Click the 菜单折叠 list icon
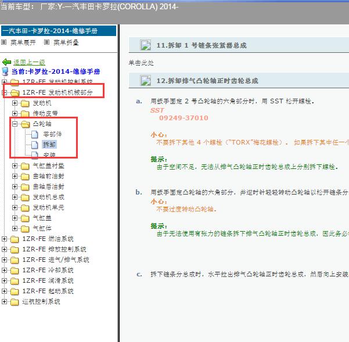Viewport: 349px width, 342px height. pos(46,42)
